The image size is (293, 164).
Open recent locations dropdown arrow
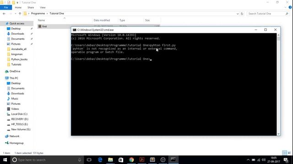pos(15,14)
